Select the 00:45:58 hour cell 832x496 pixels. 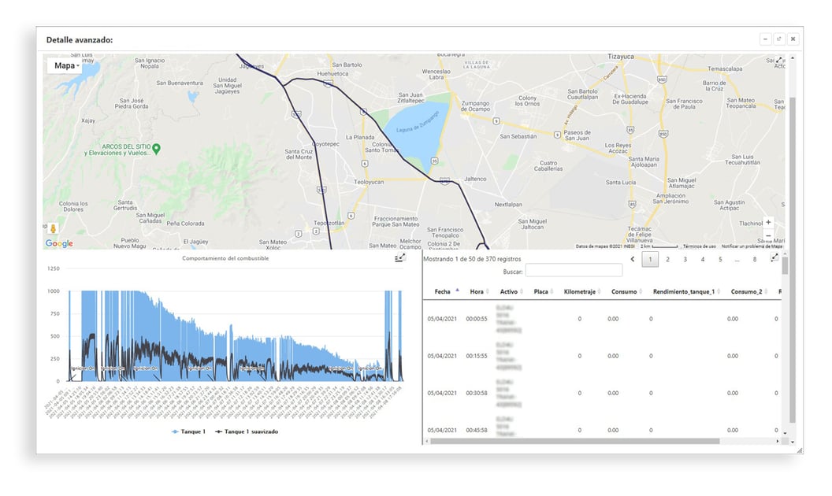click(477, 430)
